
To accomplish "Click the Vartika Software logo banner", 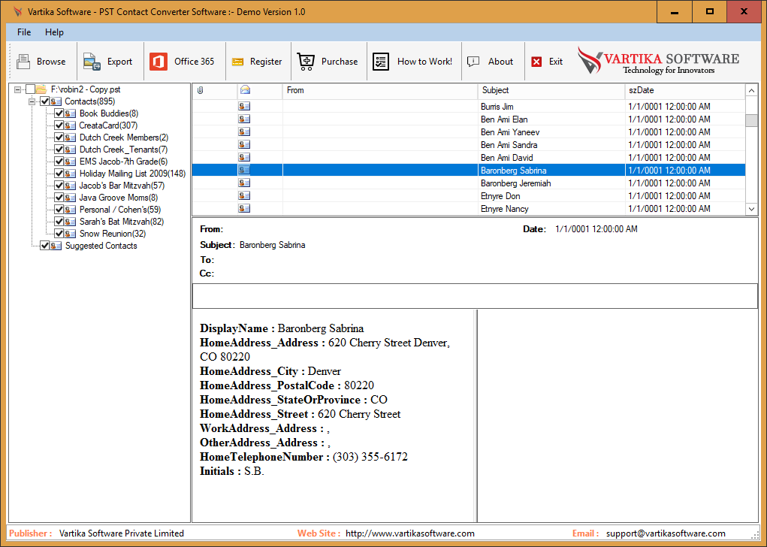I will pos(658,61).
